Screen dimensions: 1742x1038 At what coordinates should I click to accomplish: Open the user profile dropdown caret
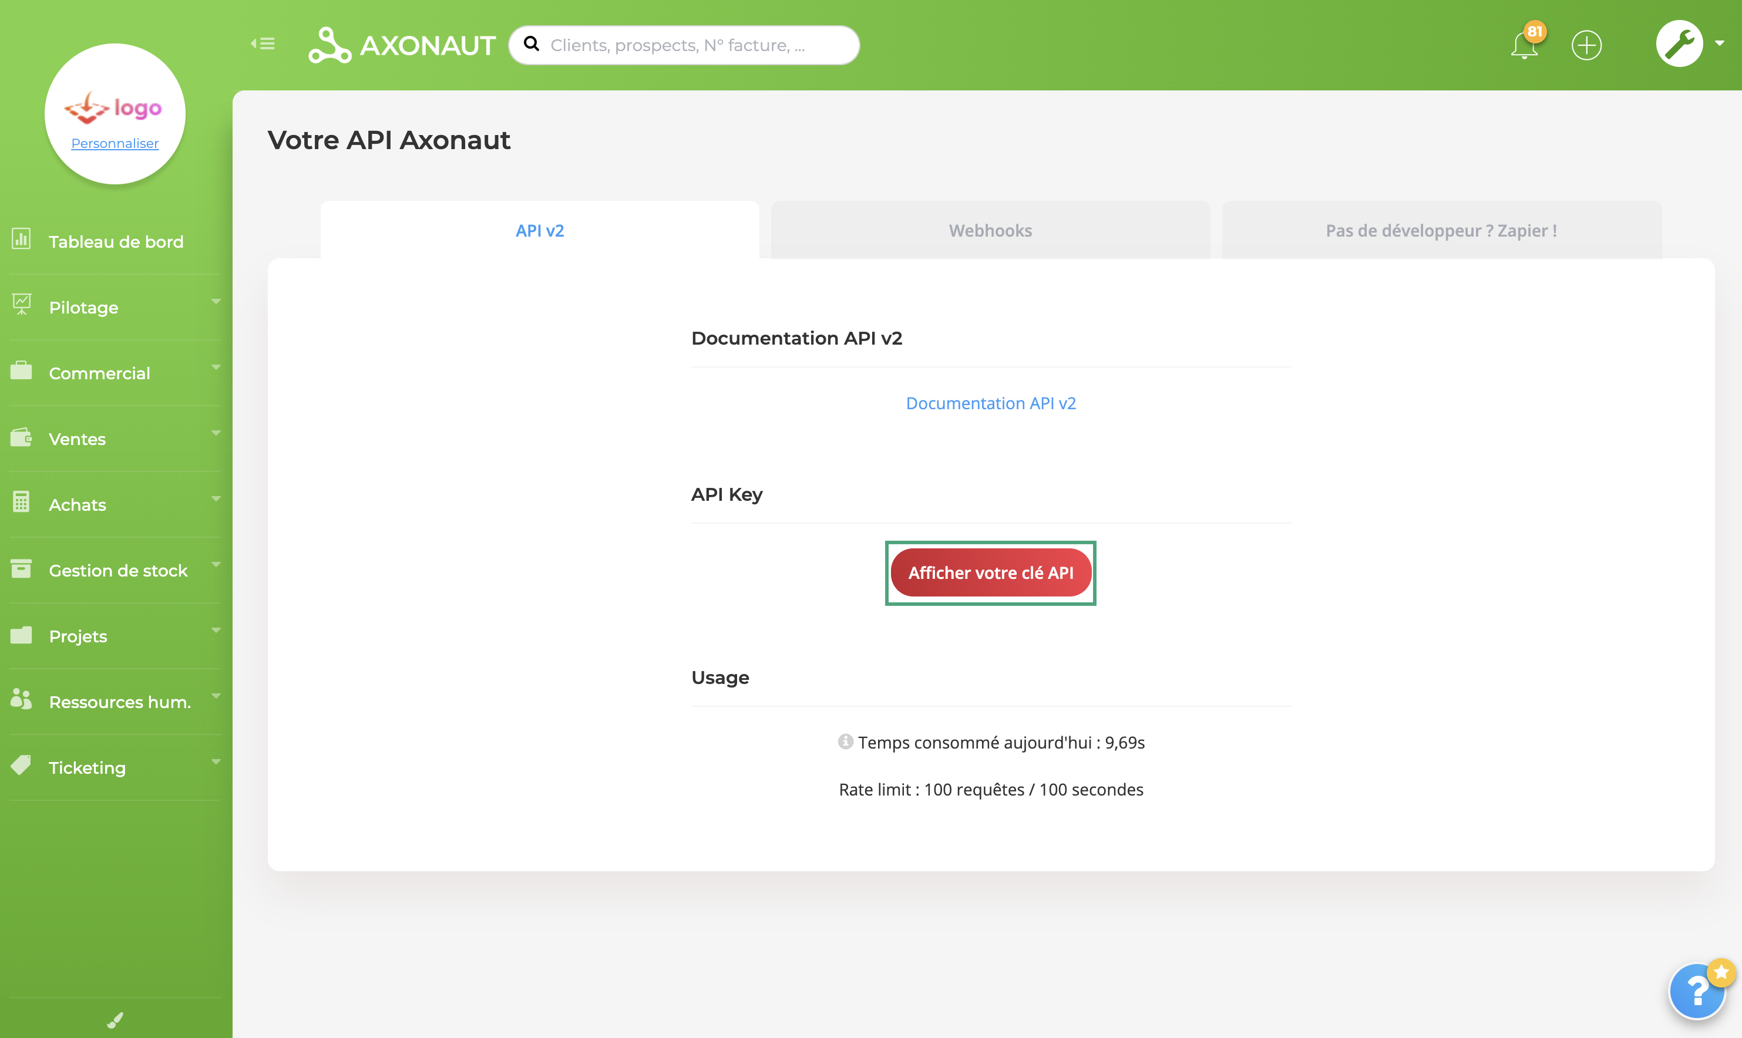1719,43
